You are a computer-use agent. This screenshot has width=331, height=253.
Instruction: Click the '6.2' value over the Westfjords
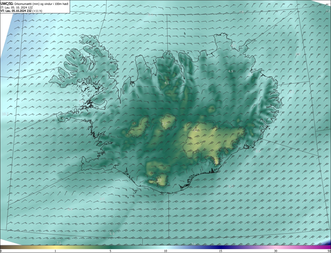(95, 77)
